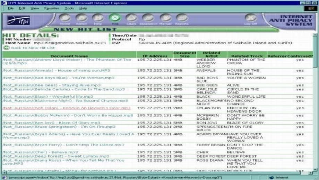The height and width of the screenshot is (180, 319).
Task: Open the Tools menu
Action: click(69, 8)
